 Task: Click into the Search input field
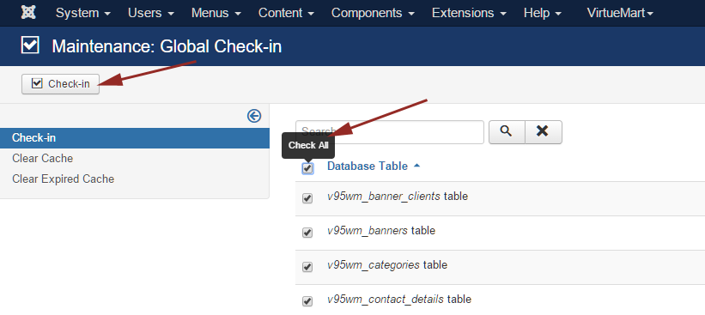[x=389, y=131]
